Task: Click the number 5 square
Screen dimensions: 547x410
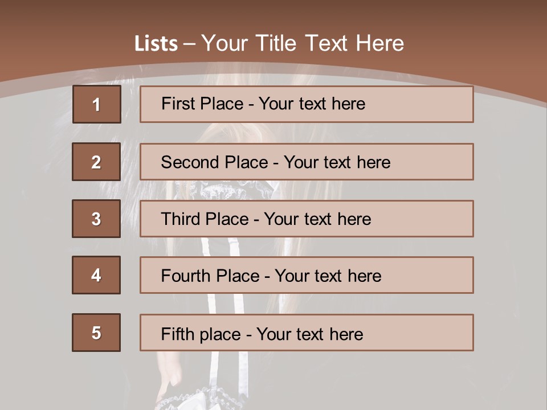Action: click(x=96, y=333)
